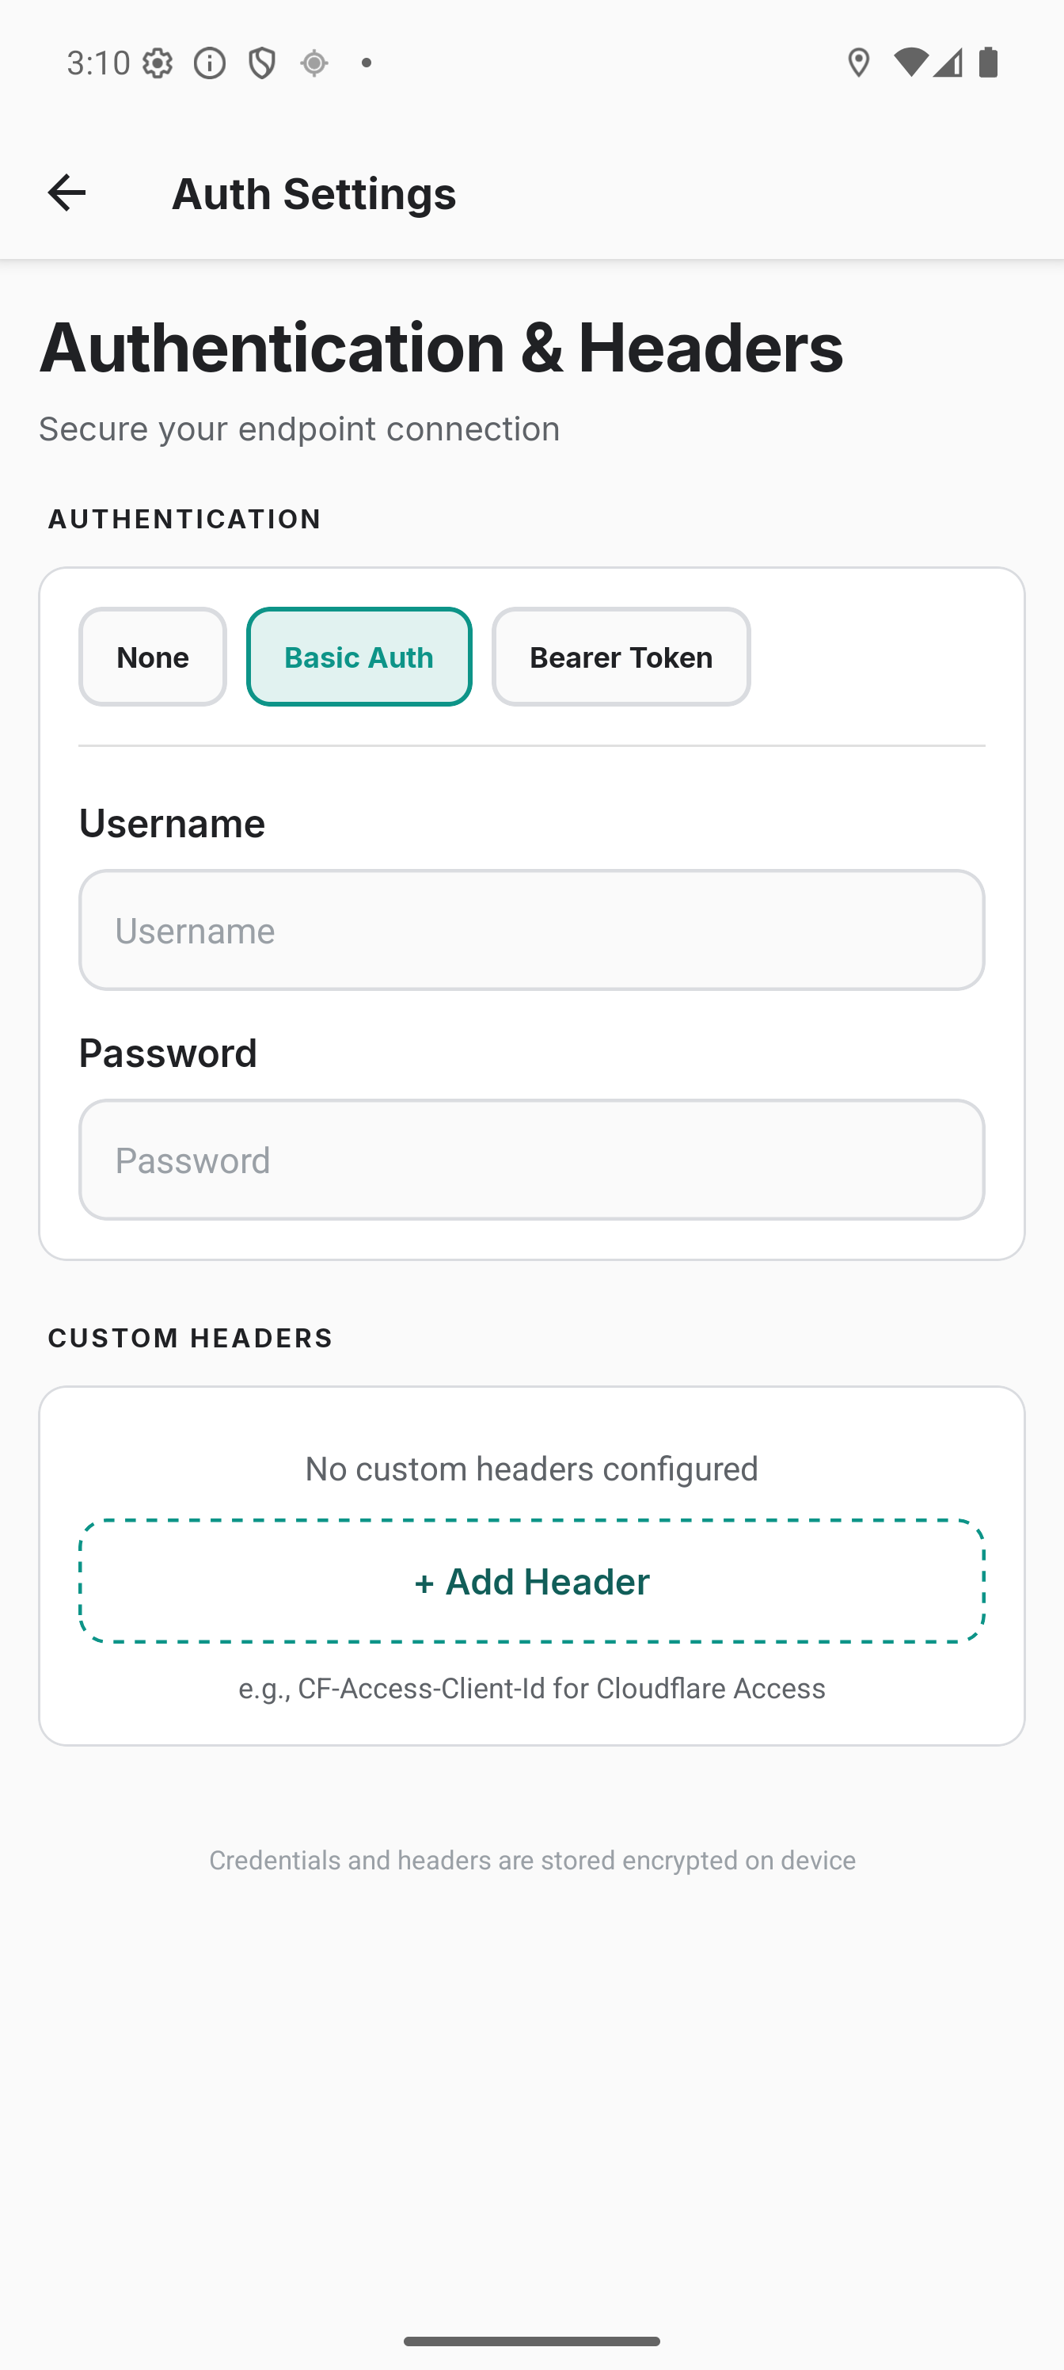Screen dimensions: 1064x2370
Task: Tap the settings gear status bar icon
Action: point(158,62)
